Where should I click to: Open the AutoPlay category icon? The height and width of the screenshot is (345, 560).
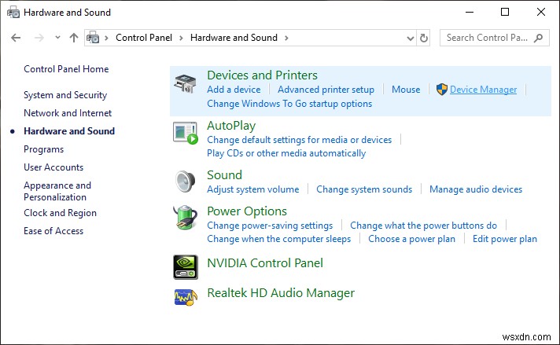[186, 133]
